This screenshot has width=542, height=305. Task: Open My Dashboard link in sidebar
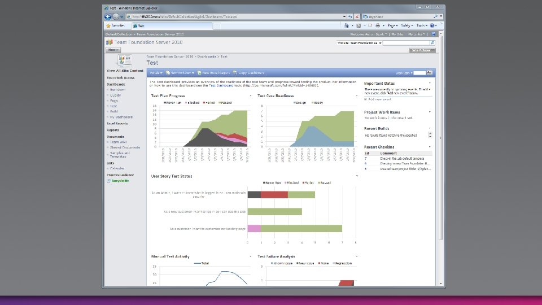pyautogui.click(x=121, y=117)
